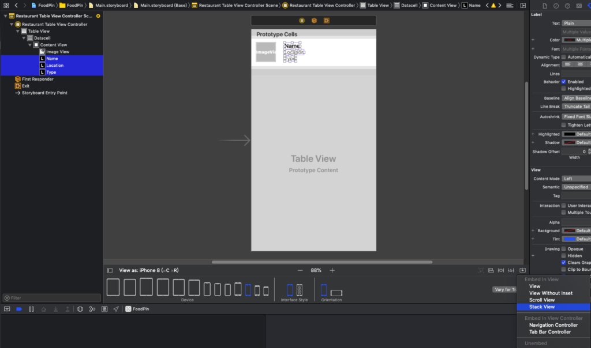Screen dimensions: 591x348
Task: Check the Hidden drawing checkbox
Action: [x=564, y=256]
